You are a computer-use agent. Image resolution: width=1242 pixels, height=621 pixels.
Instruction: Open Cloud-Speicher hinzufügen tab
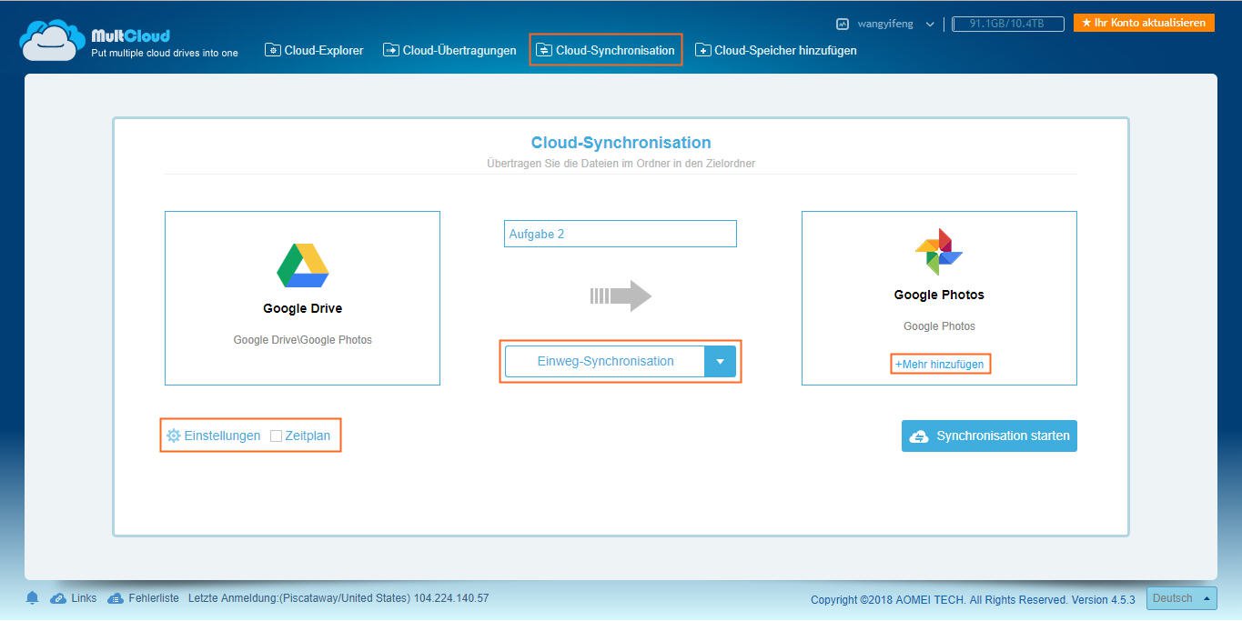click(x=776, y=50)
